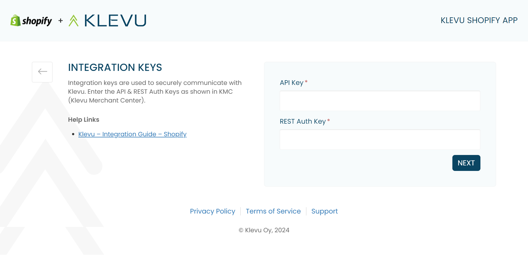Click the INTEGRATION KEYS heading
This screenshot has width=528, height=255.
click(x=115, y=68)
